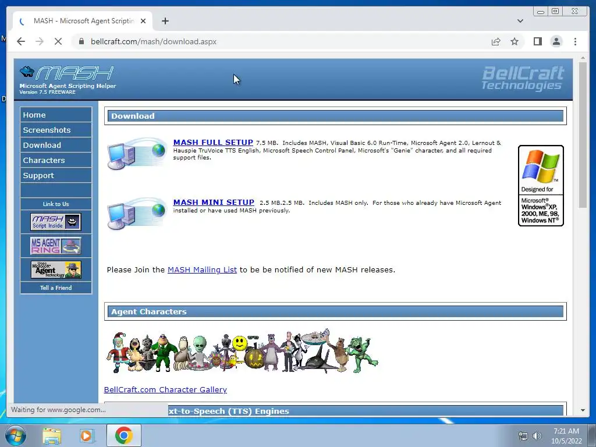Click the MASH Script Inside badge
This screenshot has width=596, height=447.
click(56, 222)
